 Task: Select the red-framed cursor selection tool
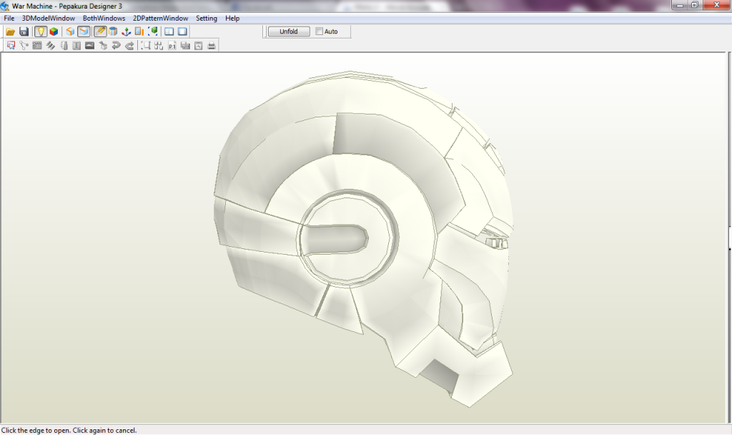[x=11, y=45]
